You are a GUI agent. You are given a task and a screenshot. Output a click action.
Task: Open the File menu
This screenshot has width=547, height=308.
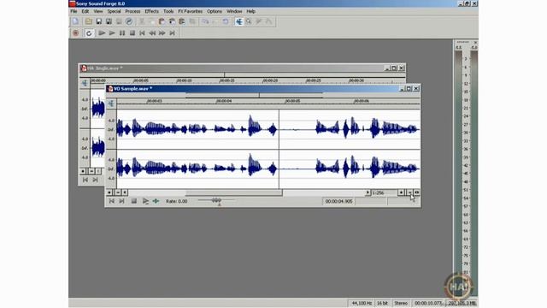click(74, 11)
